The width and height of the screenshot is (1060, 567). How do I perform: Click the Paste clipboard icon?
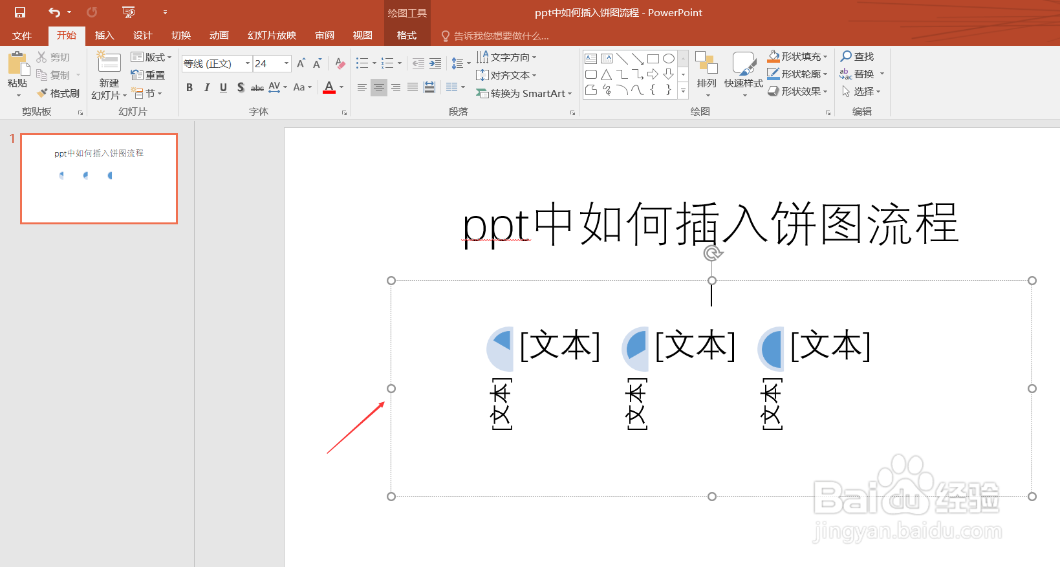coord(17,65)
